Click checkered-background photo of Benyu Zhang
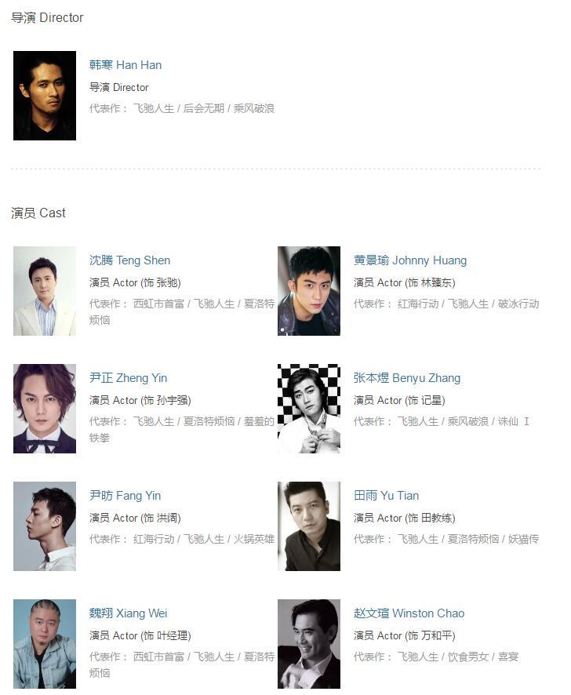Viewport: 571px width, 695px height. [309, 409]
